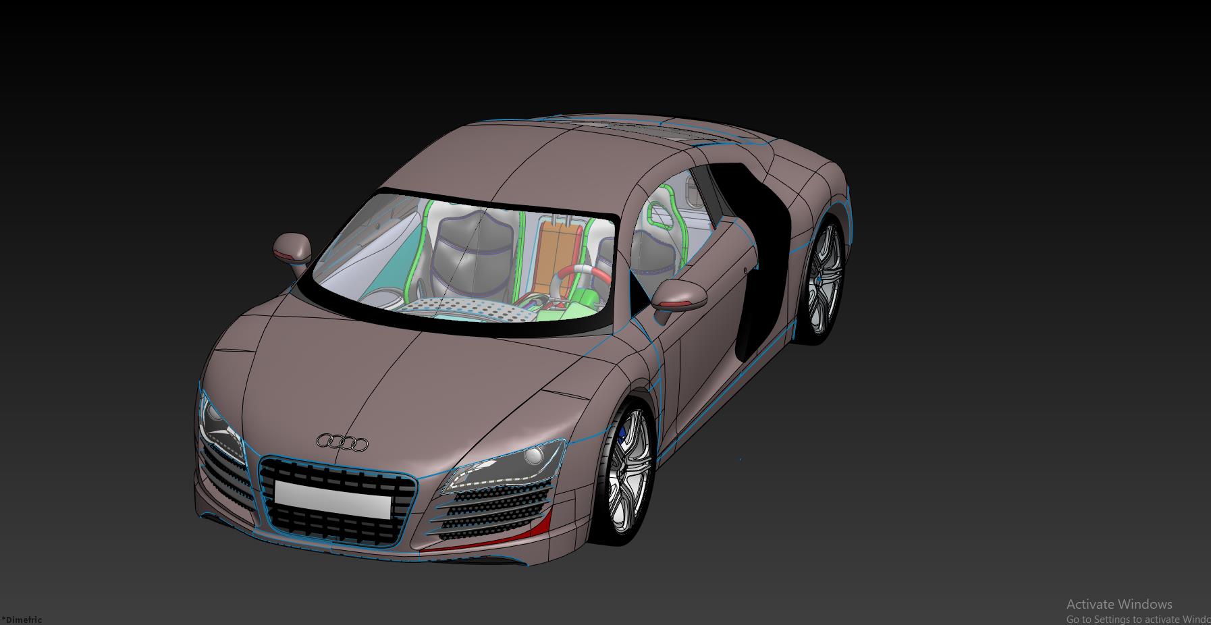Click the Audi four-ring logo on hood
1211x625 pixels.
(x=342, y=443)
